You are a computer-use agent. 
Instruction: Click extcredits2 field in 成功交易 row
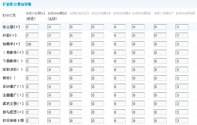pos(54,104)
